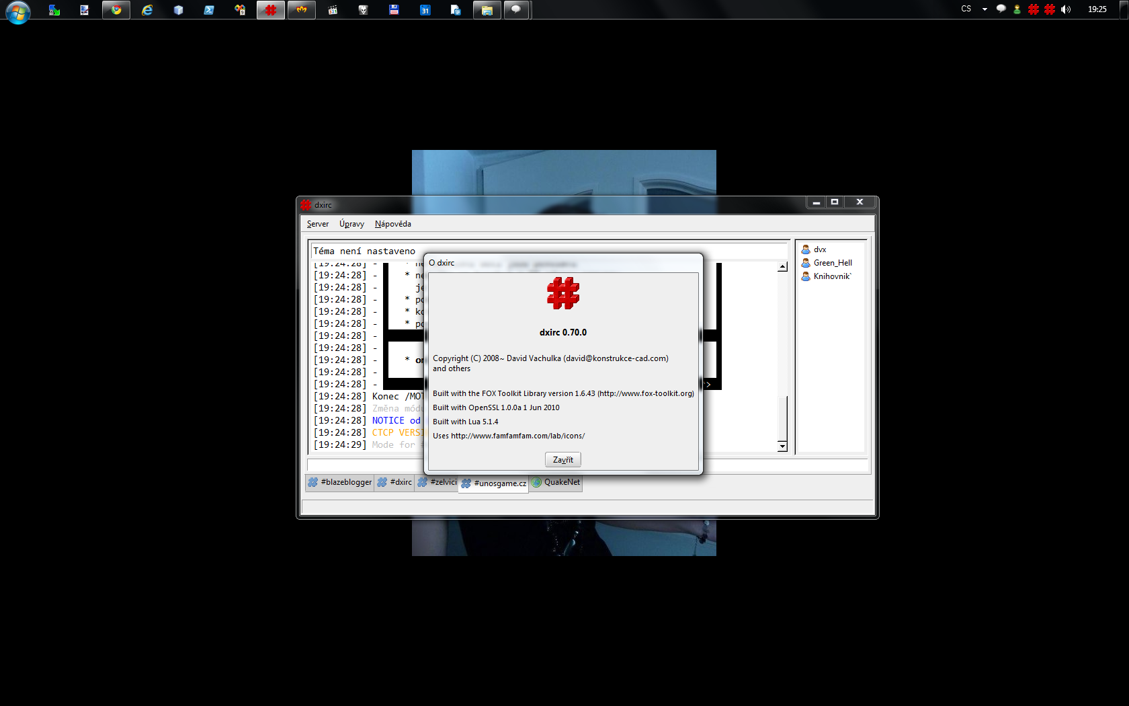Click the speech bubble icon in the system tray

click(1001, 9)
